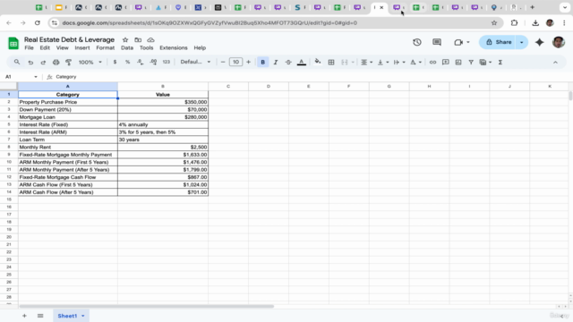Click the functions sigma icon
This screenshot has width=573, height=322.
point(500,63)
